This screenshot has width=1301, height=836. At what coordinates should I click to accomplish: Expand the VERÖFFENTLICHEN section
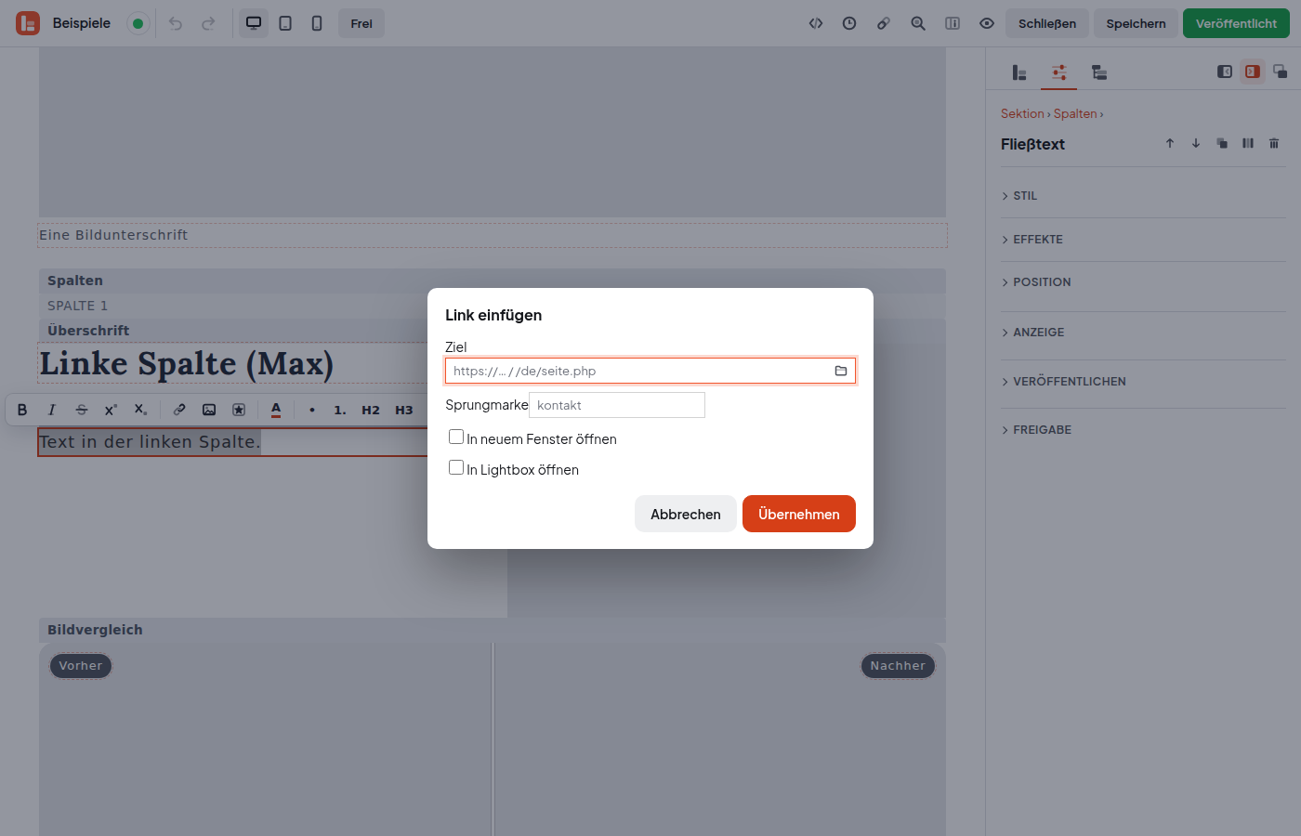click(1143, 382)
